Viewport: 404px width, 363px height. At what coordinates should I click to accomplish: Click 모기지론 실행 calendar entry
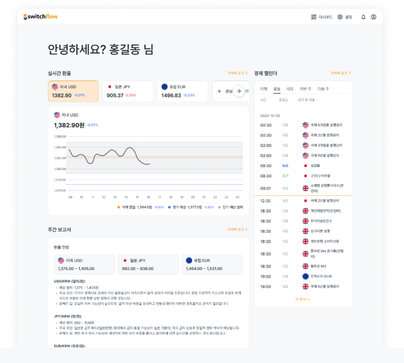point(320,231)
